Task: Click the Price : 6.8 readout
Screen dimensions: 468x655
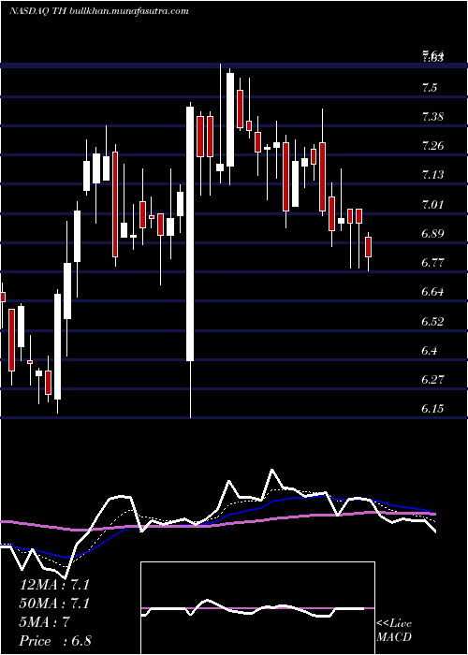Action: (x=55, y=641)
